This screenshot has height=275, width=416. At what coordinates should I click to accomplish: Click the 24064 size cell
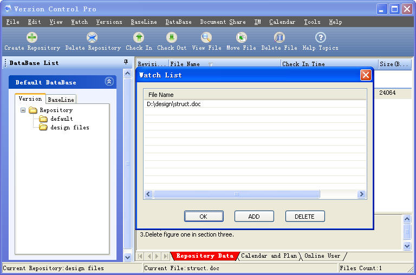[x=387, y=93]
